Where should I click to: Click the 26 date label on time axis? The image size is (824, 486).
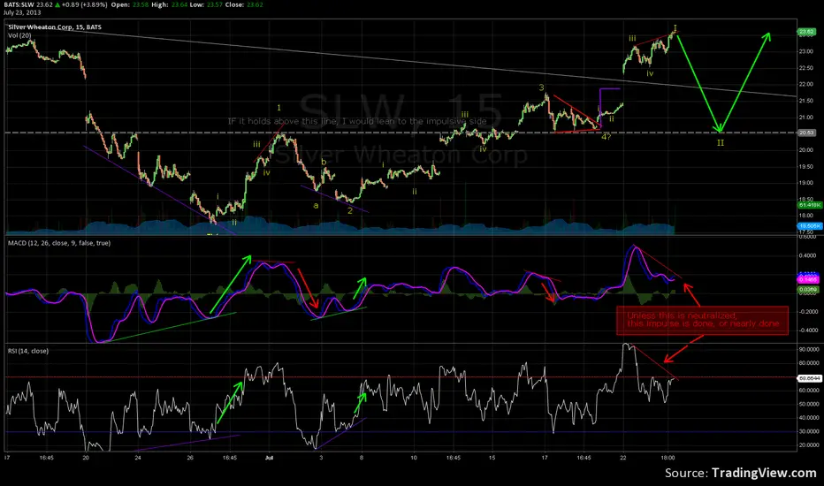pyautogui.click(x=190, y=458)
